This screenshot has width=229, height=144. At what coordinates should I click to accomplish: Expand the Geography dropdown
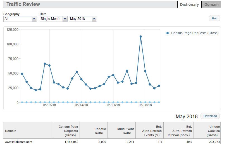20,19
